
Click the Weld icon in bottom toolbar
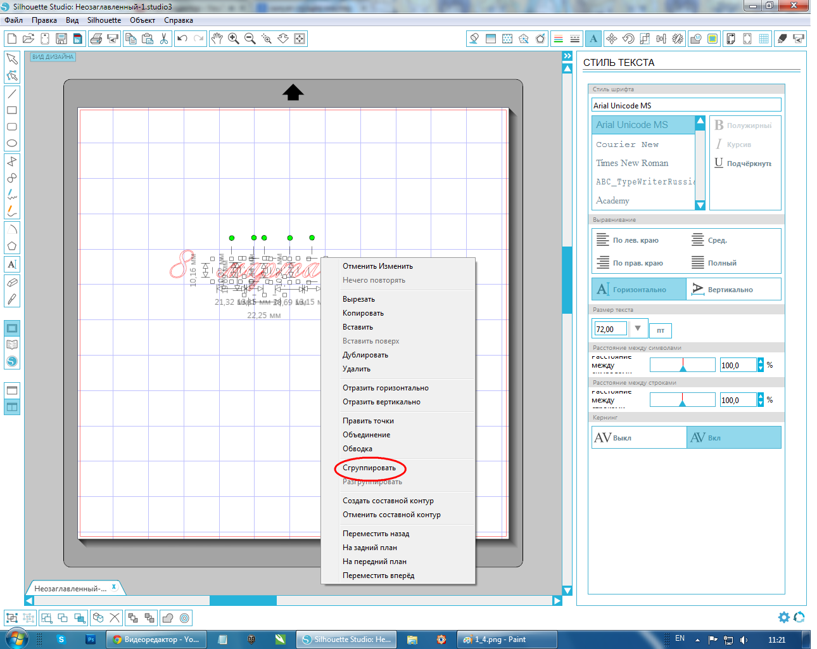tap(168, 618)
